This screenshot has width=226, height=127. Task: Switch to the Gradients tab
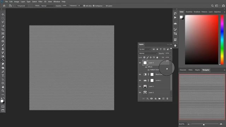point(197,12)
